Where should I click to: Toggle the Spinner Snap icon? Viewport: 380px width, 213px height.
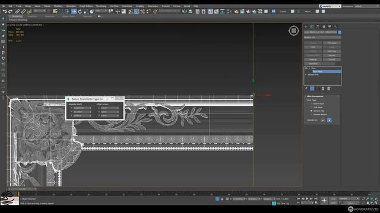click(x=148, y=11)
